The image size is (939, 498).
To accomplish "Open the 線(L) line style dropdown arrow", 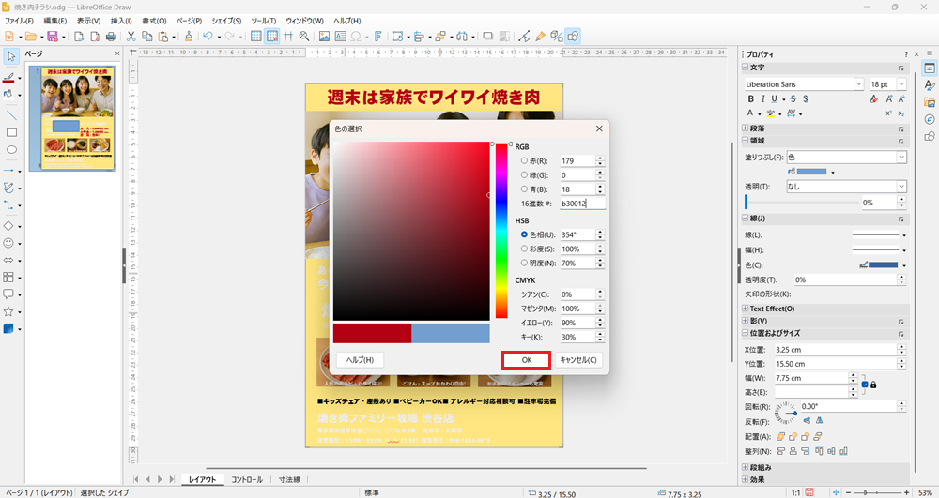I will pos(903,235).
